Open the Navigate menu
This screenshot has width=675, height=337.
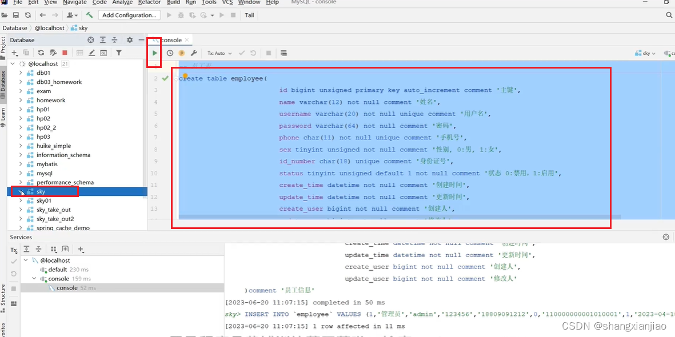click(x=74, y=2)
